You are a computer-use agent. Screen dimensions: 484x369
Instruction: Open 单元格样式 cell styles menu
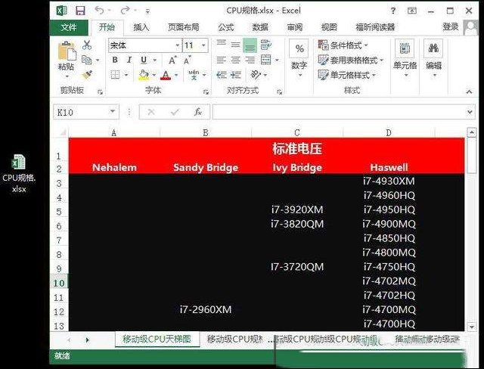(347, 75)
